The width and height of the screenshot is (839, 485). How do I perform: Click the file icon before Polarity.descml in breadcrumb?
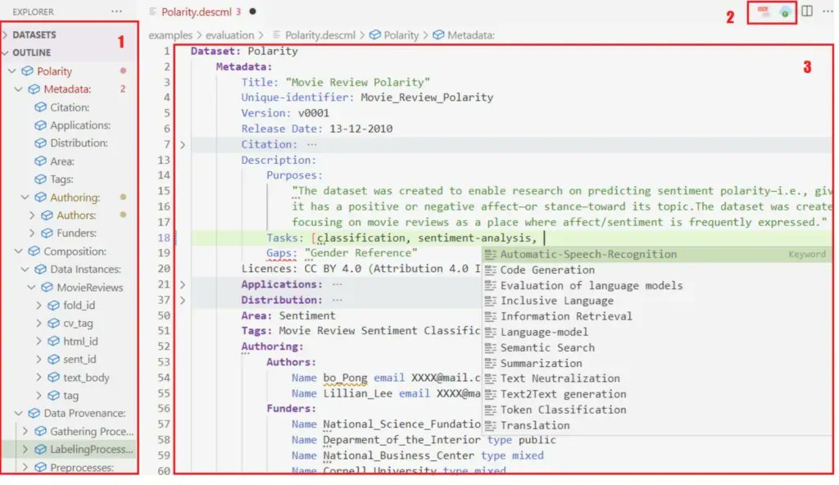[x=277, y=34]
